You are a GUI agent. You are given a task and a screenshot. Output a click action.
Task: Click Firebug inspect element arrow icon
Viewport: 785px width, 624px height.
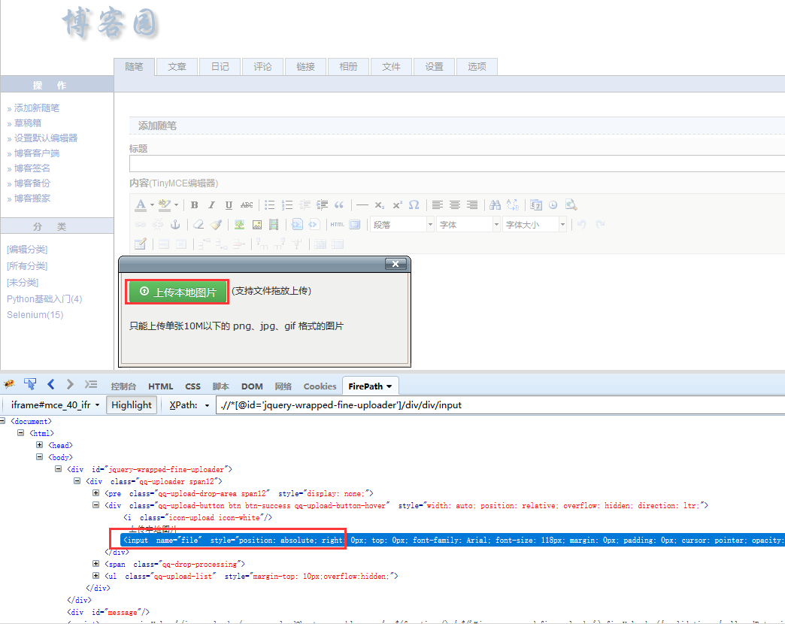pyautogui.click(x=30, y=384)
